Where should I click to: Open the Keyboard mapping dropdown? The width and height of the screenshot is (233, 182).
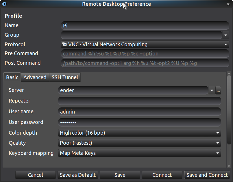tap(140, 153)
